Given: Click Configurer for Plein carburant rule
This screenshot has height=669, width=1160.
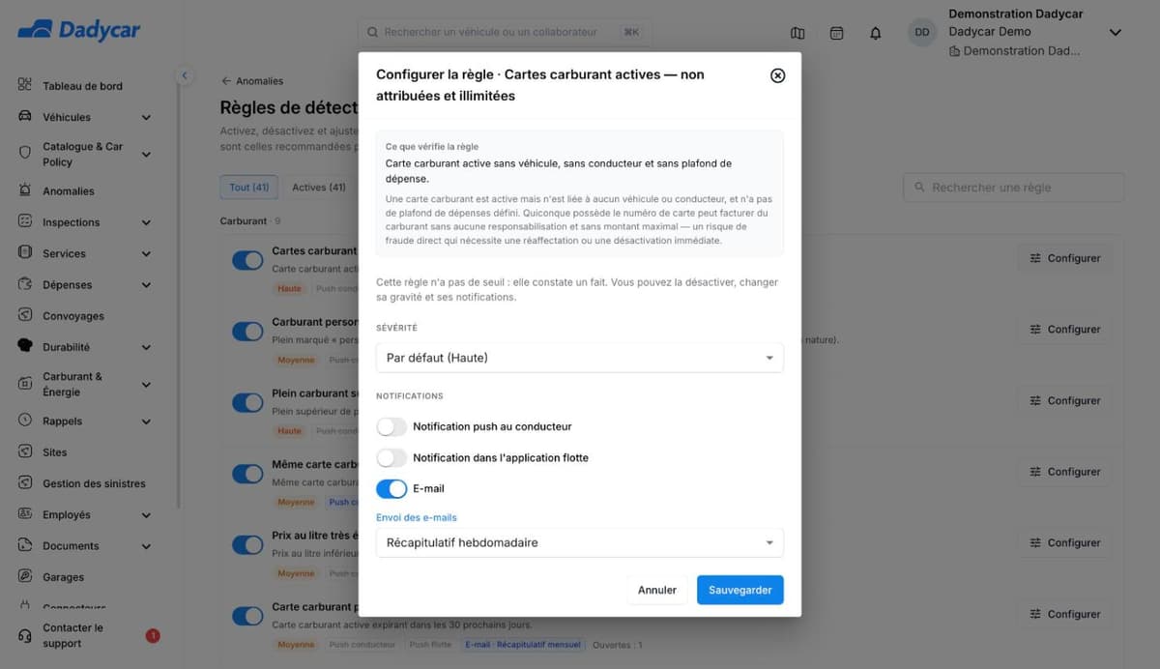Looking at the screenshot, I should pyautogui.click(x=1065, y=400).
